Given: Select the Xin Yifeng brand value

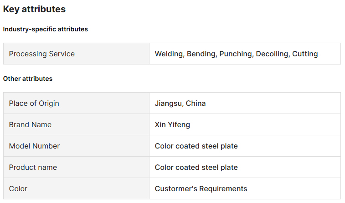Looking at the screenshot, I should [x=172, y=124].
